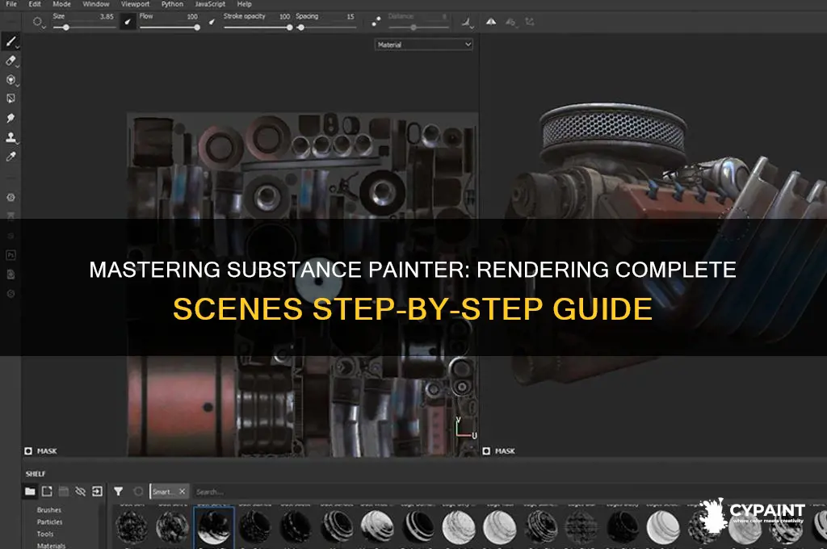Click the circular icon next to shelf filter
This screenshot has width=827, height=549.
coord(138,492)
